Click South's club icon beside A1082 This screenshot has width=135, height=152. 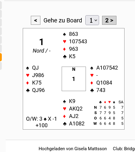[65, 124]
